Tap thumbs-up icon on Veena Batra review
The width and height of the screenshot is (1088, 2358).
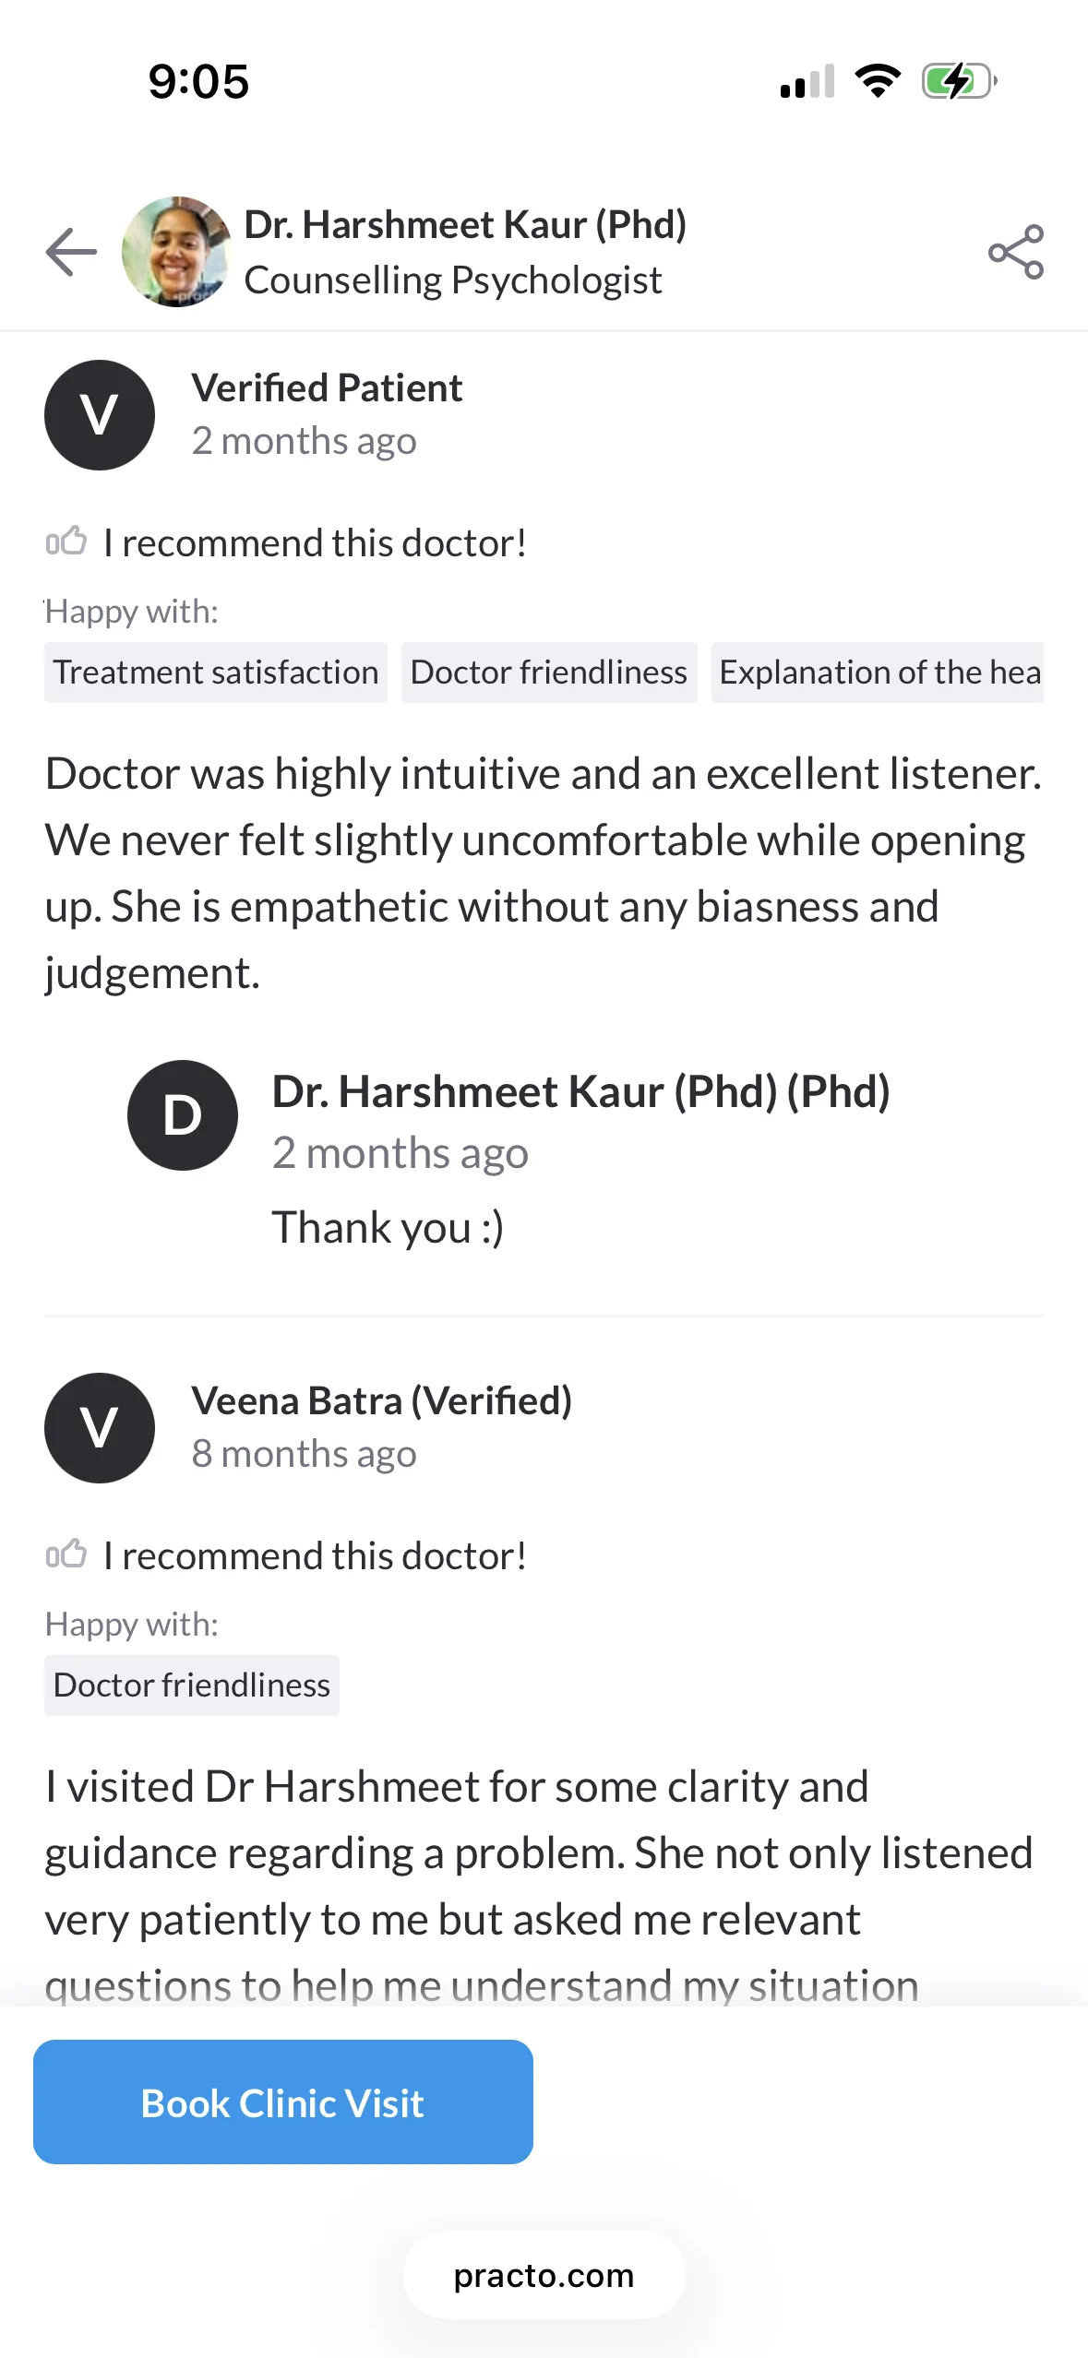coord(66,1554)
